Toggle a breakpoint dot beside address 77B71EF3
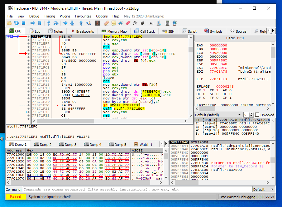282x207 pixels. coord(28,36)
